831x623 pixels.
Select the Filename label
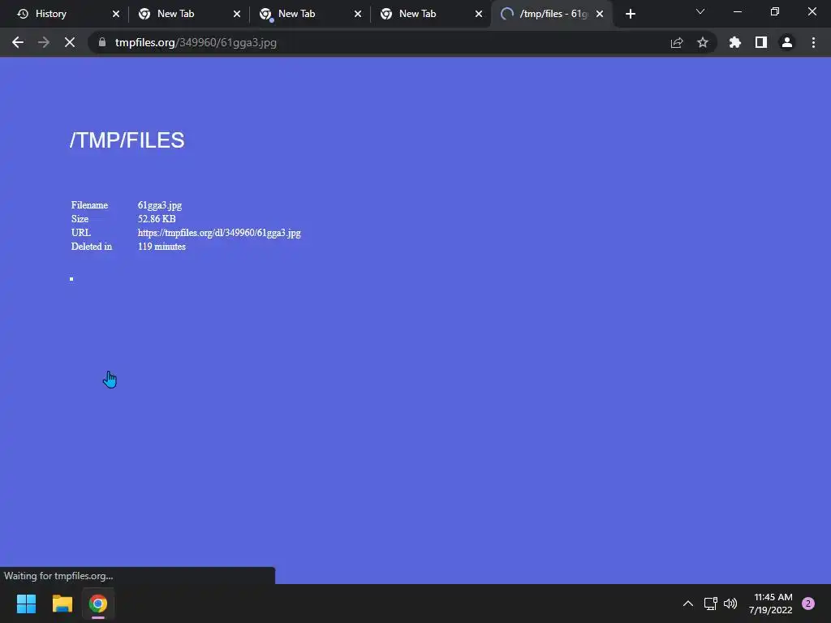[x=89, y=205]
